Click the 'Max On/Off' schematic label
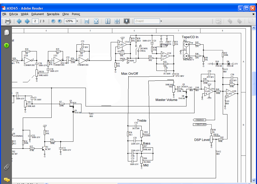 pos(129,74)
